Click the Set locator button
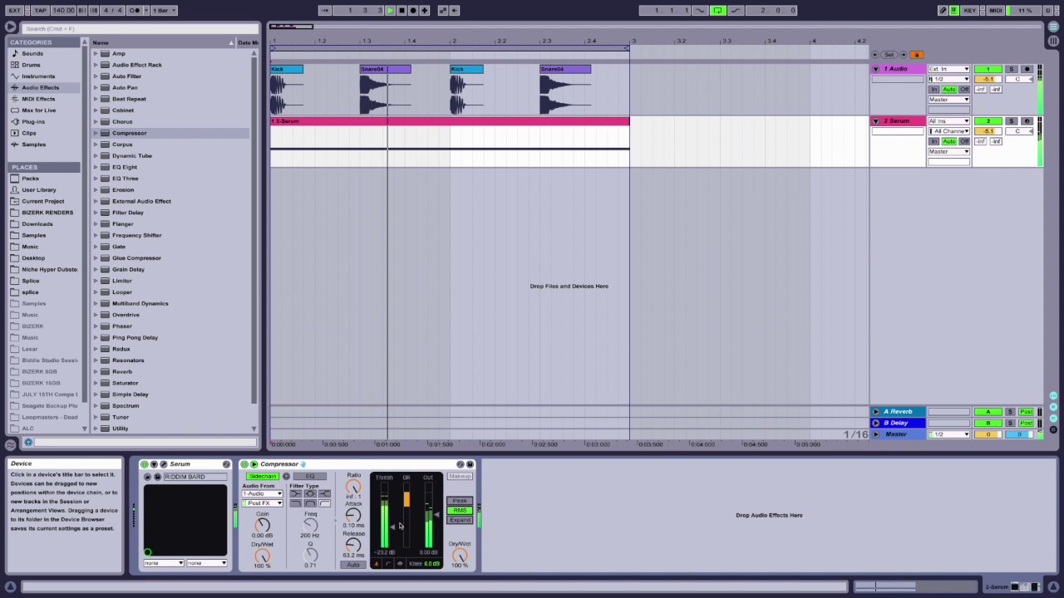 tap(889, 55)
